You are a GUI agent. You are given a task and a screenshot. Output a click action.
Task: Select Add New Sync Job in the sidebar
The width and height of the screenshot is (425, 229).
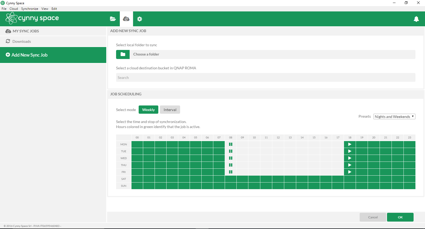point(53,55)
